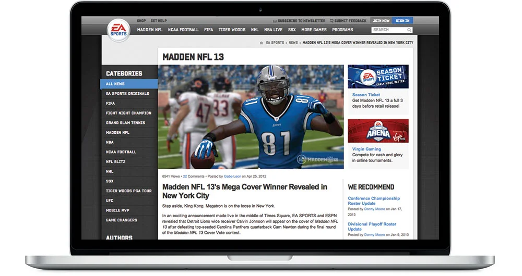The width and height of the screenshot is (522, 276).
Task: Open the More Games nav menu
Action: click(314, 30)
